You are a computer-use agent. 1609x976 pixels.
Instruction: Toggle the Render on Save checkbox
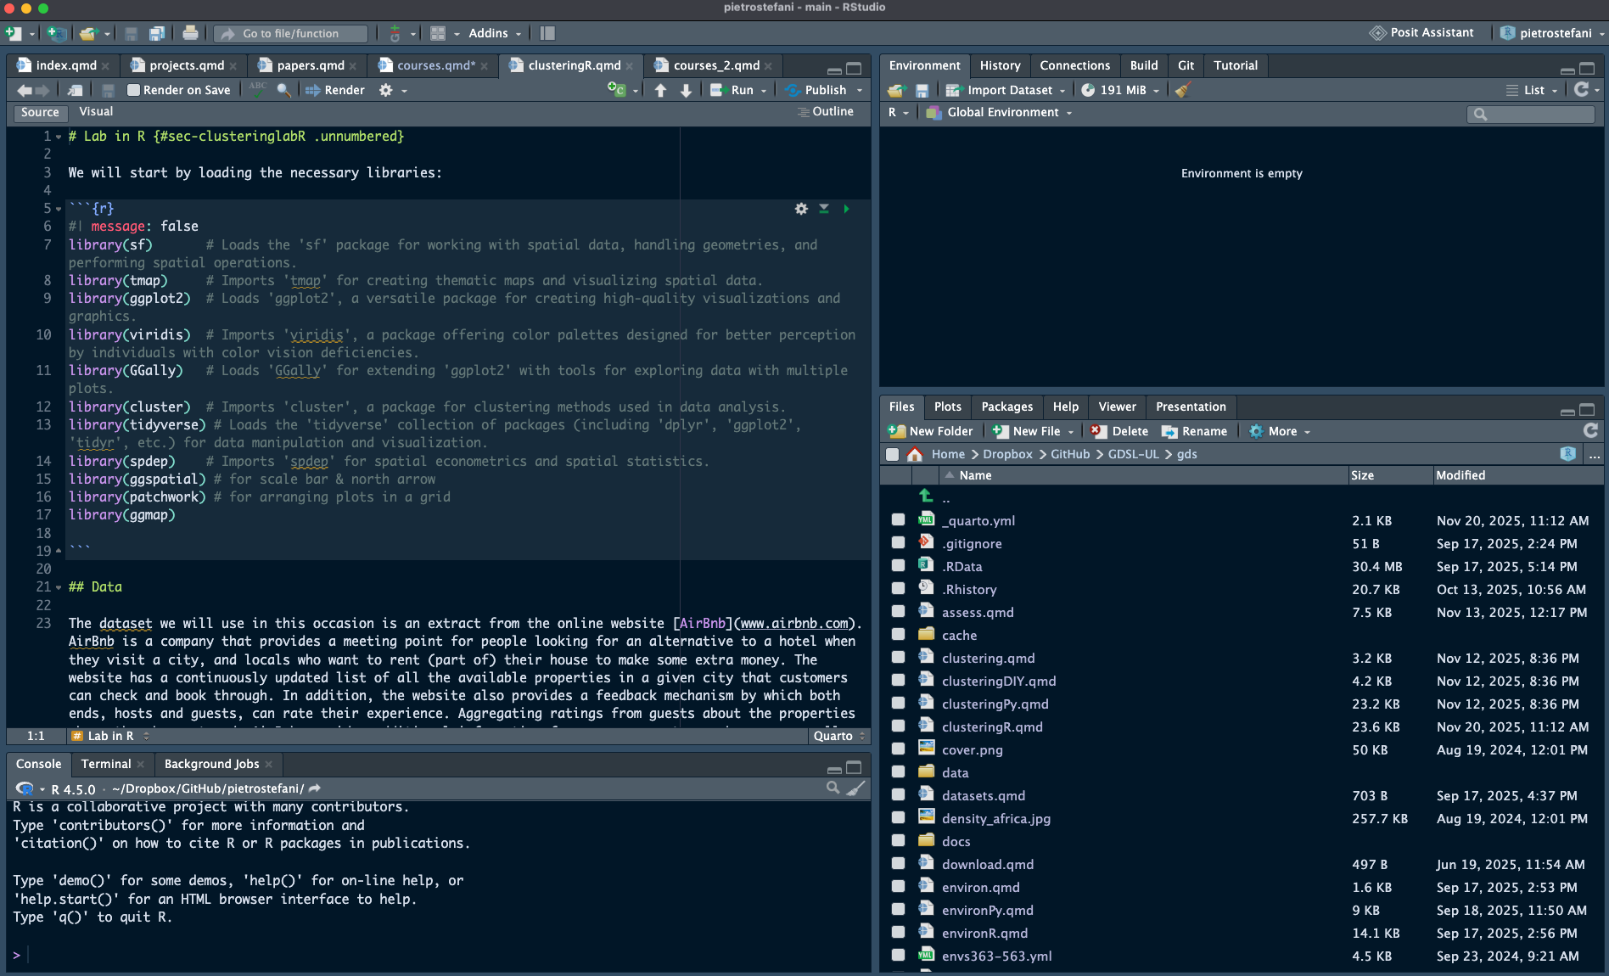pos(133,90)
